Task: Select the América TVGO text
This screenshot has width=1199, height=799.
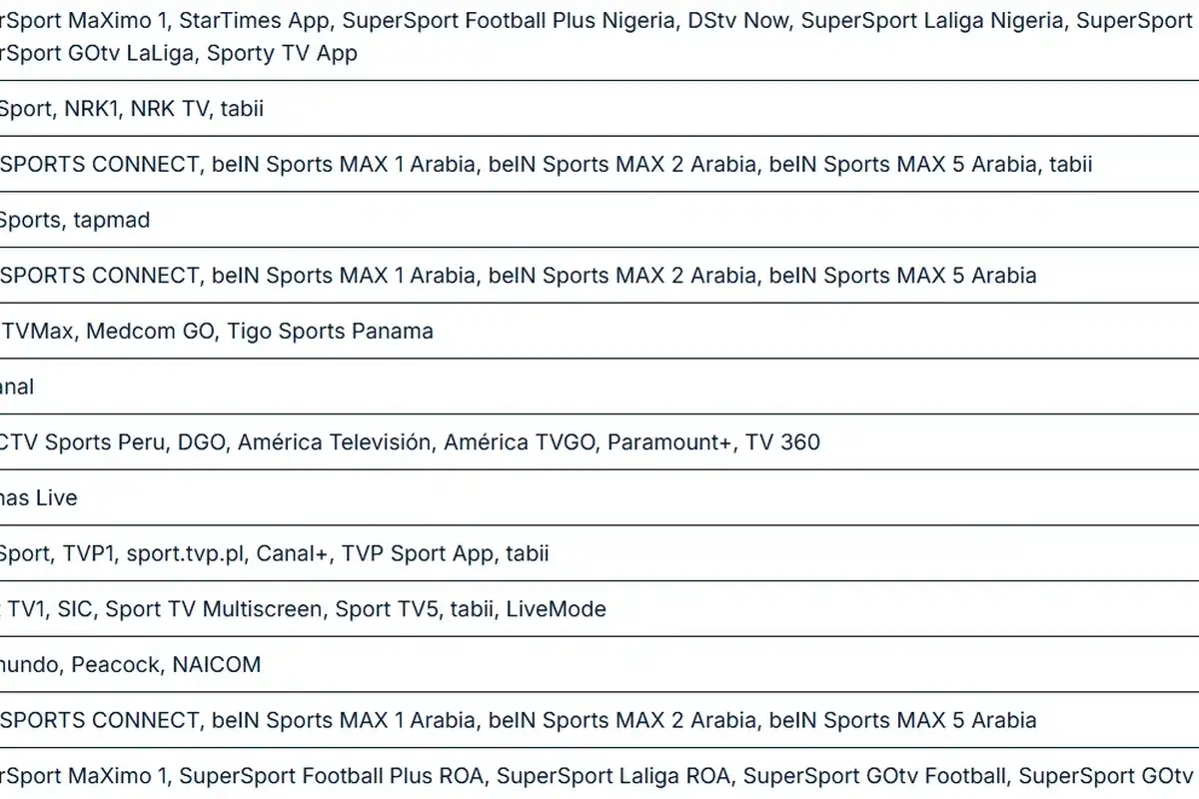Action: coord(520,441)
